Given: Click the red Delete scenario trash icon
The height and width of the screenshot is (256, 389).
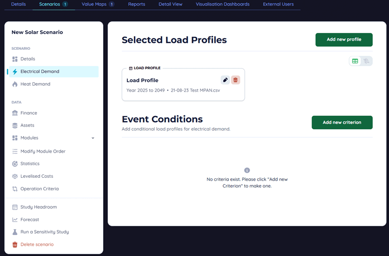Looking at the screenshot, I should click(15, 244).
